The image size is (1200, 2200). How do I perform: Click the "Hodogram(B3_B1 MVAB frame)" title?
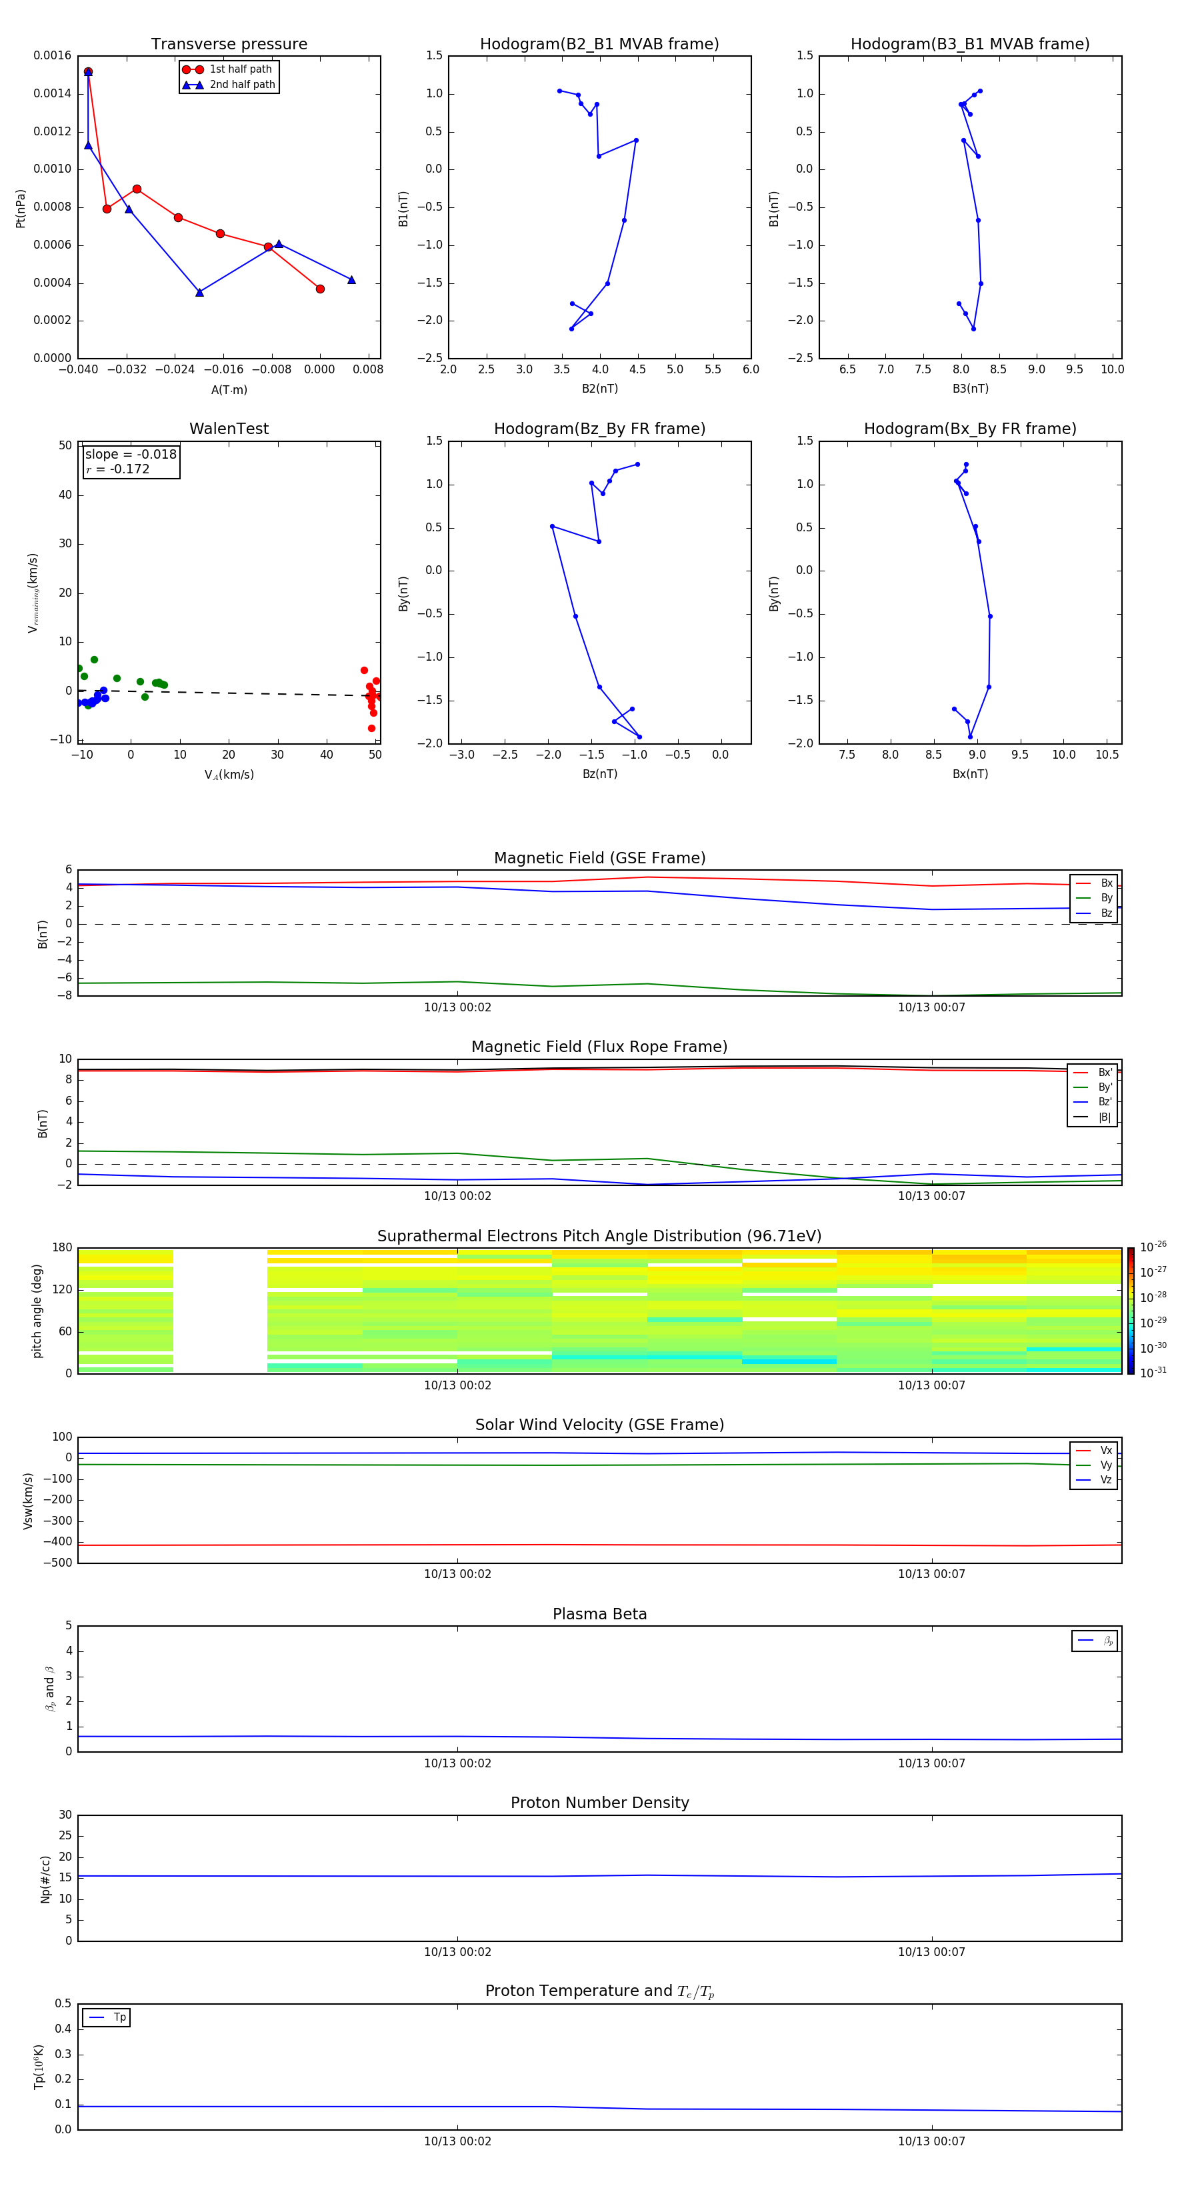click(x=970, y=45)
